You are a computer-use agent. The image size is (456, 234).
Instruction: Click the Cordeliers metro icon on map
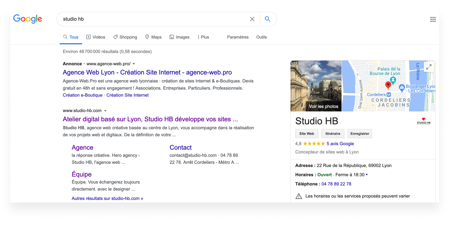coord(389,95)
